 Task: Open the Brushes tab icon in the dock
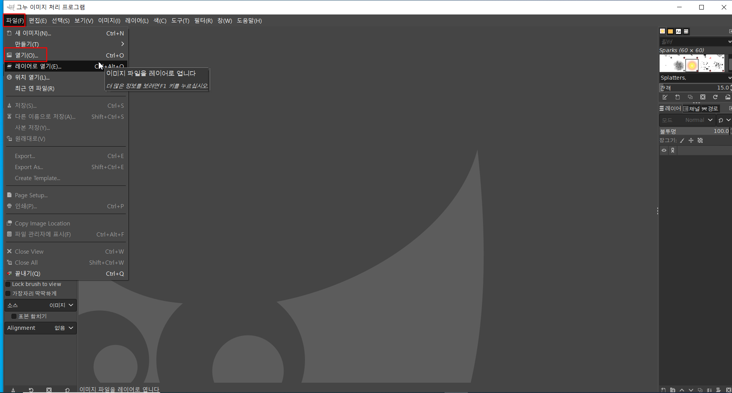[663, 31]
